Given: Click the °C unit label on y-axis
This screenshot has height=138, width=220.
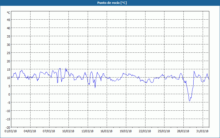Looking at the screenshot, I should 9,13.
